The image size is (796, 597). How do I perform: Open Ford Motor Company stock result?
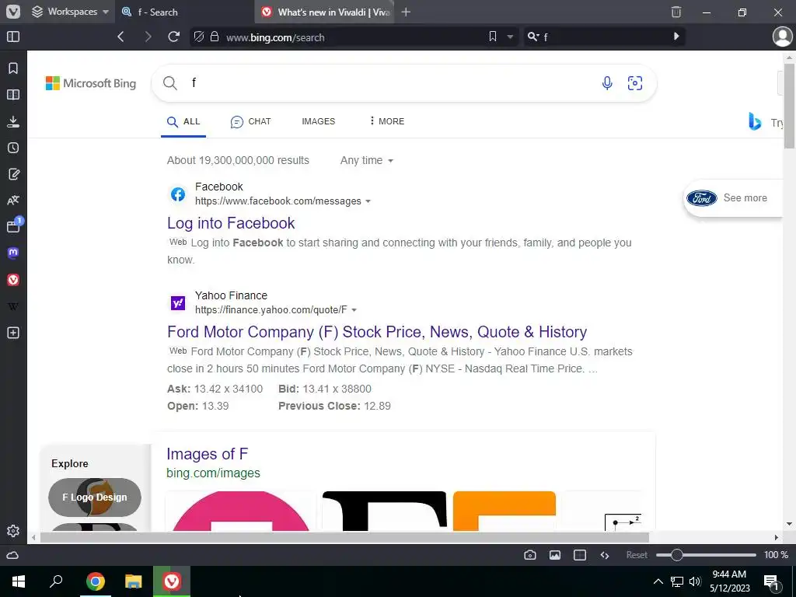tap(377, 331)
